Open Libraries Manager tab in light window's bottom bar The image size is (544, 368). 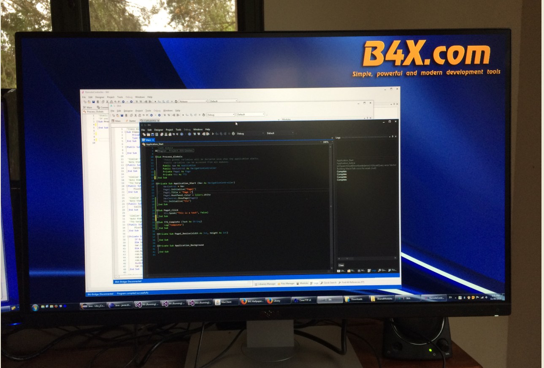[266, 284]
